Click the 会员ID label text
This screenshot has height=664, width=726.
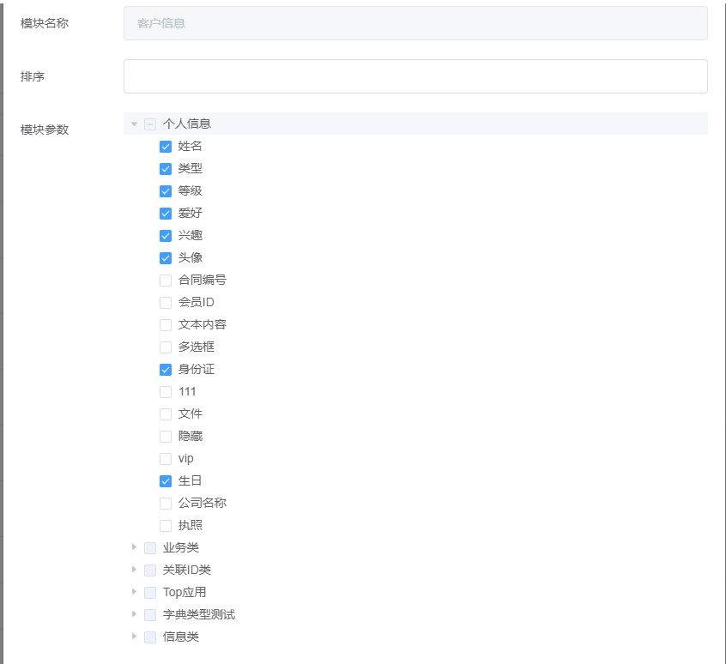tap(197, 302)
